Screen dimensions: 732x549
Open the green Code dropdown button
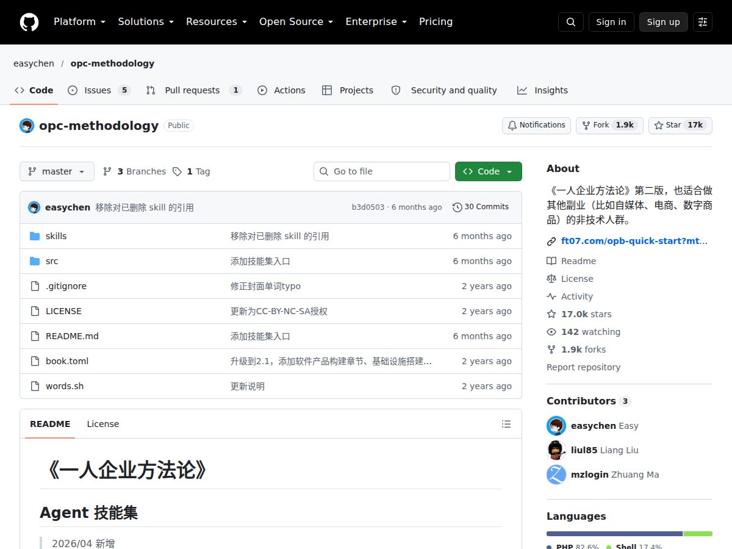pyautogui.click(x=489, y=171)
